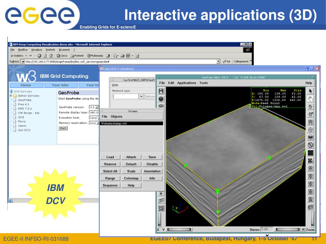Screen dimensions: 326x244
Task: Open the Network type dropdown
Action: tap(141, 96)
